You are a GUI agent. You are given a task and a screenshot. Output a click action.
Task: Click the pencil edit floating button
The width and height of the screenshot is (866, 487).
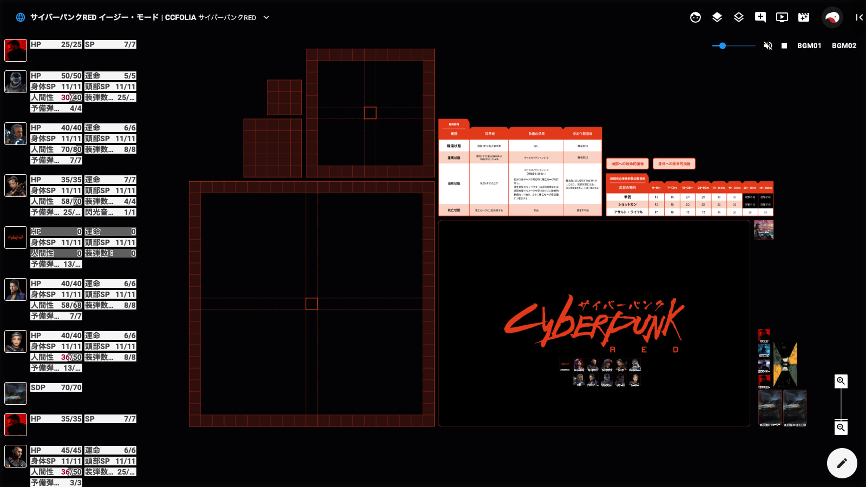pyautogui.click(x=842, y=463)
